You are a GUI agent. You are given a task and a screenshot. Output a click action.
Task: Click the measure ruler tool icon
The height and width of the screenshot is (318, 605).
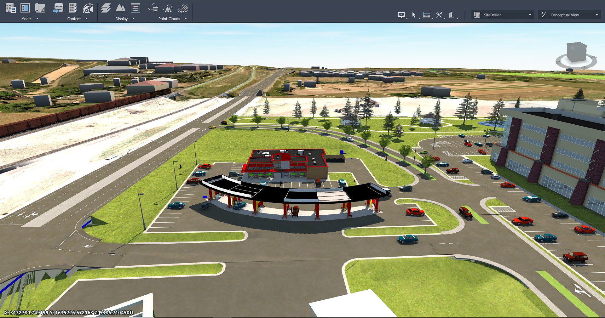[427, 15]
